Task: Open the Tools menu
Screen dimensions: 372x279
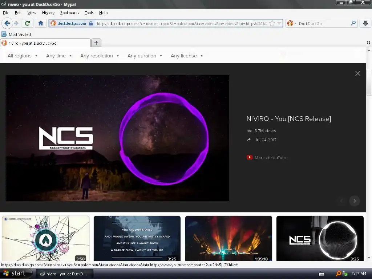Action: pos(89,13)
